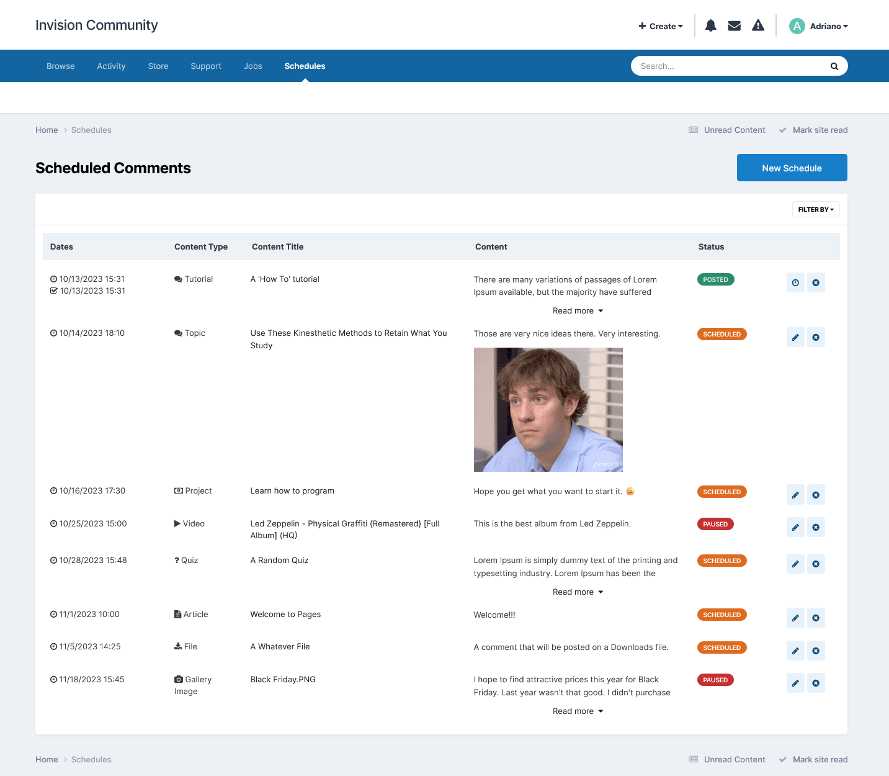Edit the Black Friday.PNG gallery schedule
Screen dimensions: 889x776
[x=795, y=683]
